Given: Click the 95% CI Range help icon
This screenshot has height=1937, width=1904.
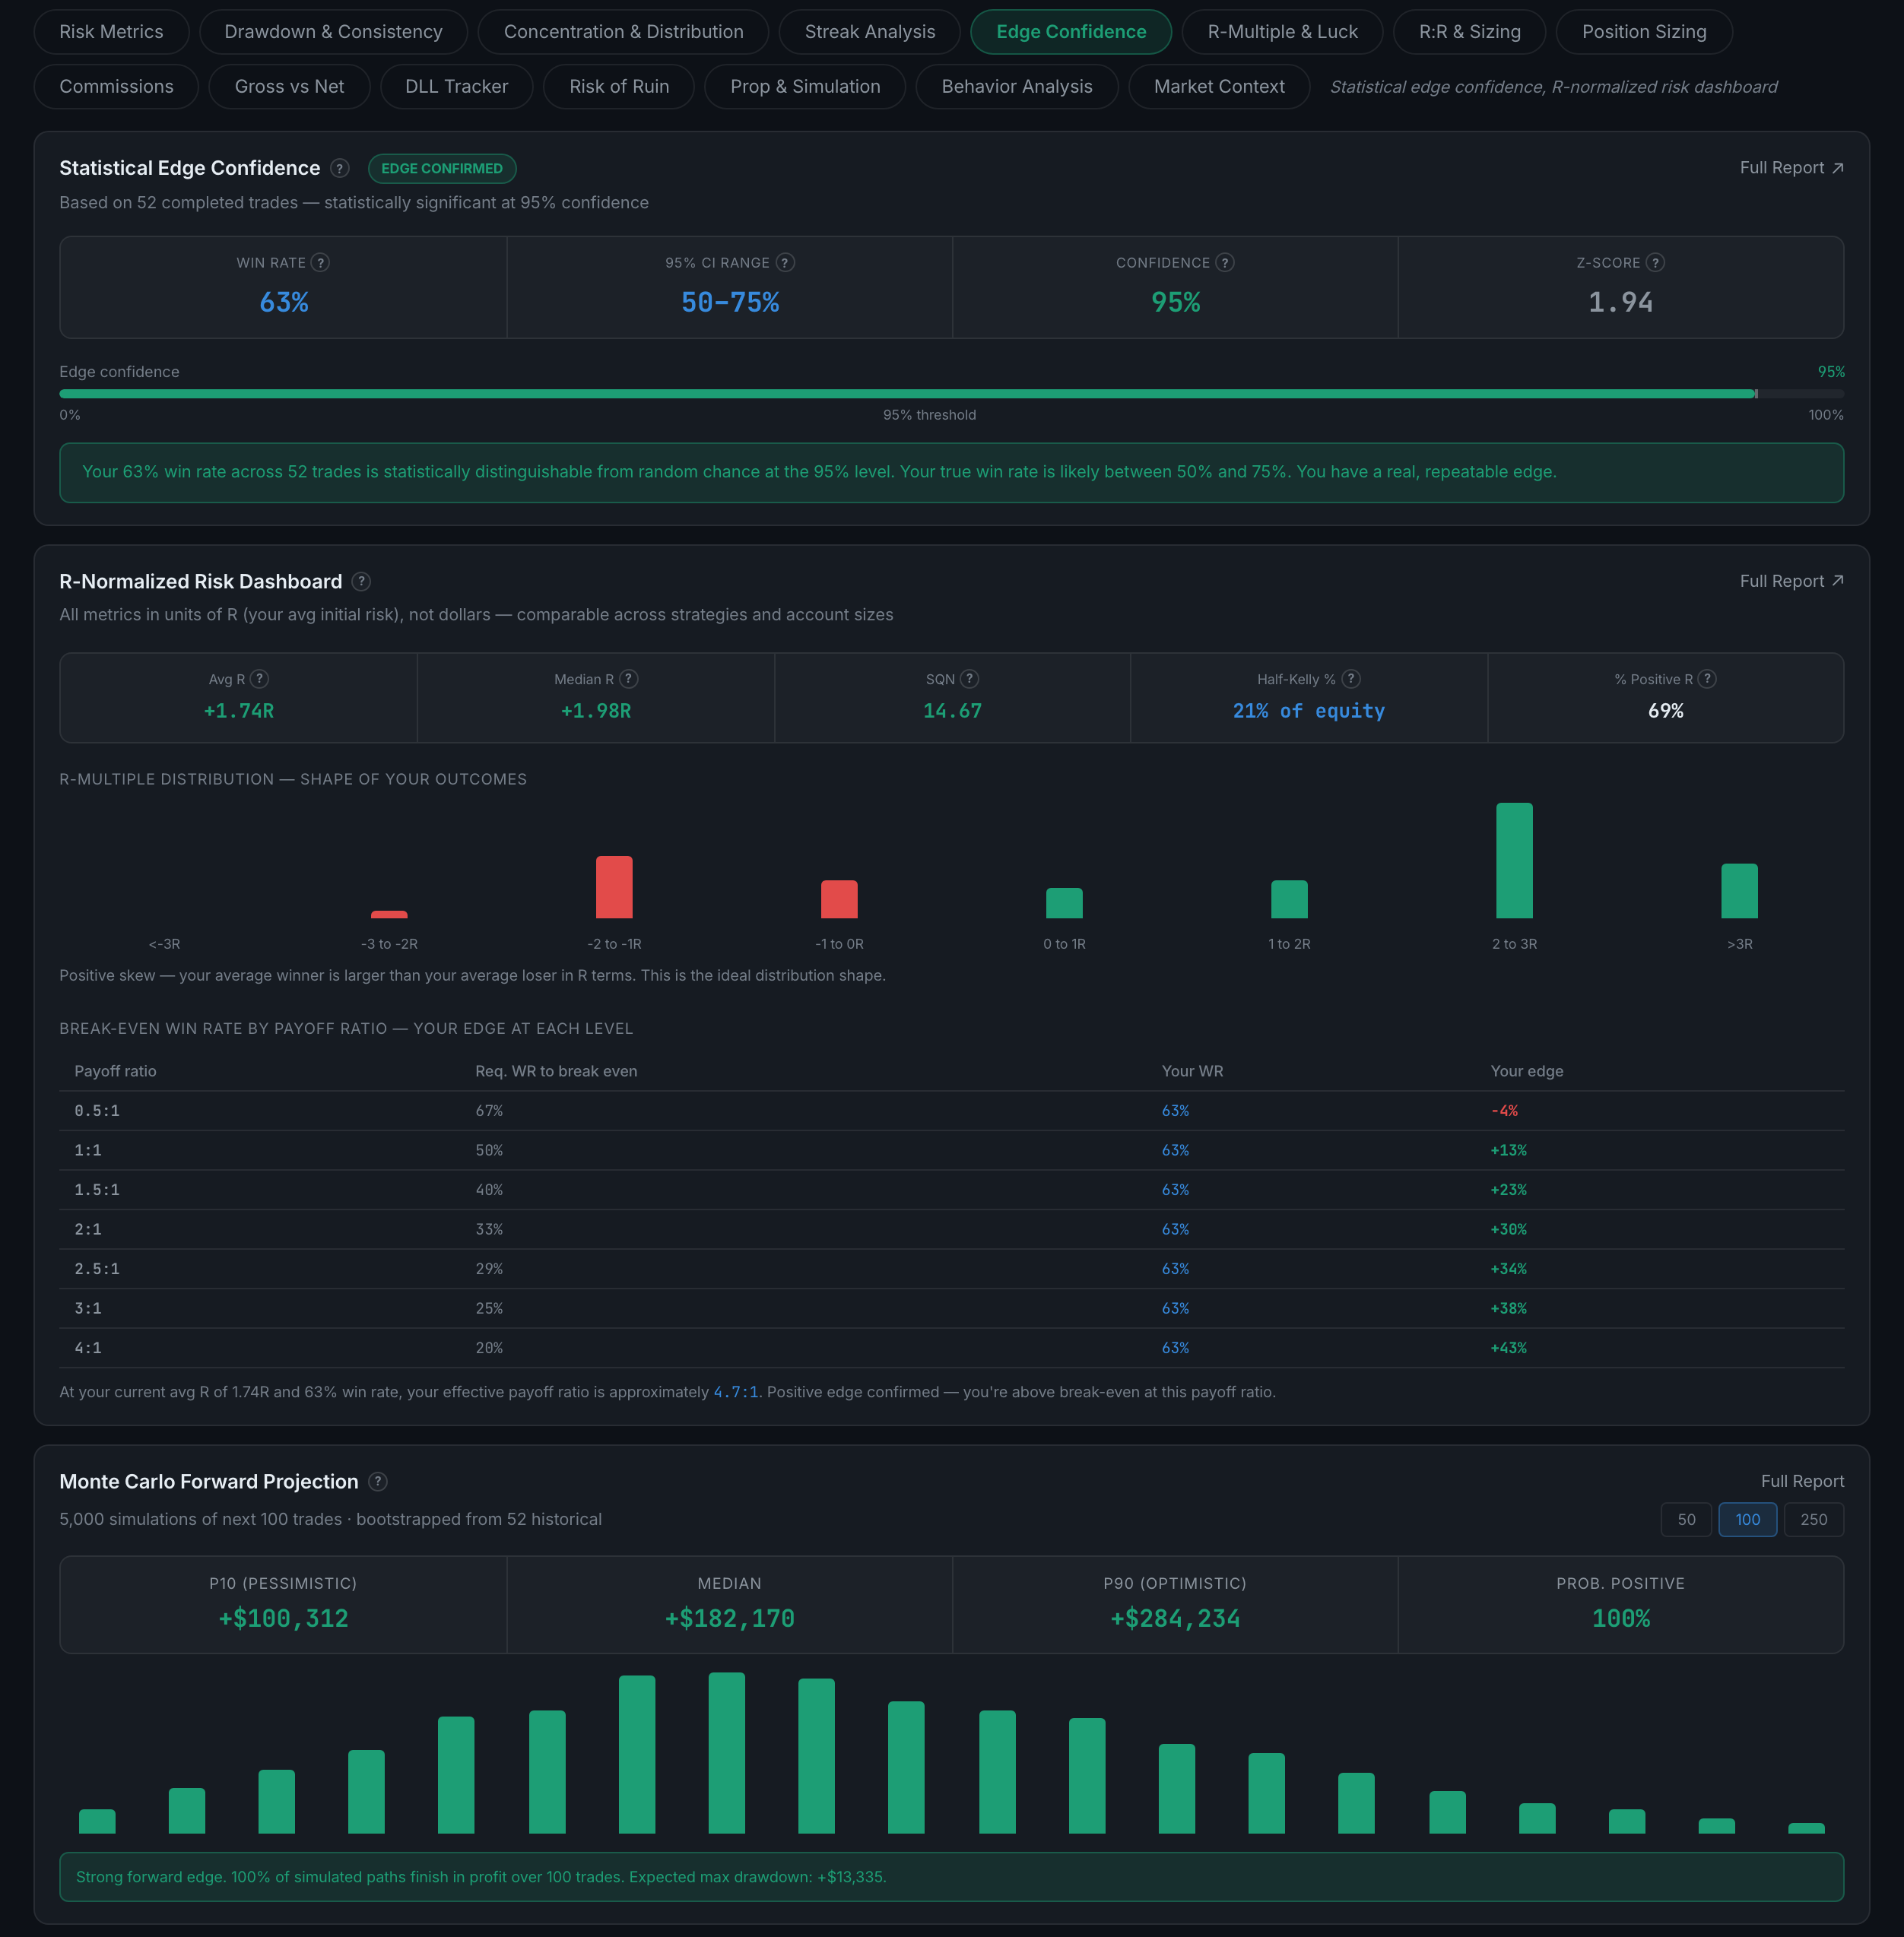Looking at the screenshot, I should coord(785,262).
